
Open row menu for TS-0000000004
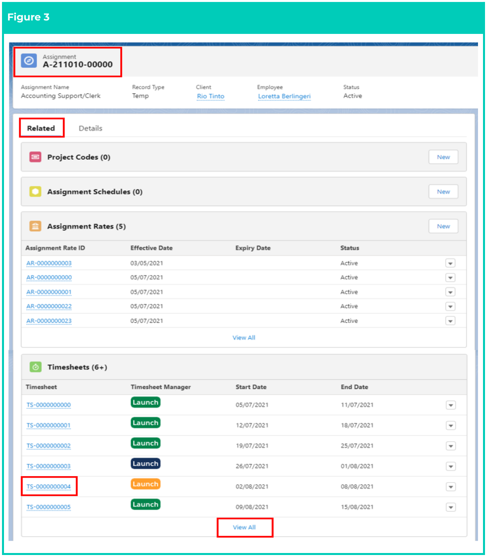pyautogui.click(x=451, y=487)
